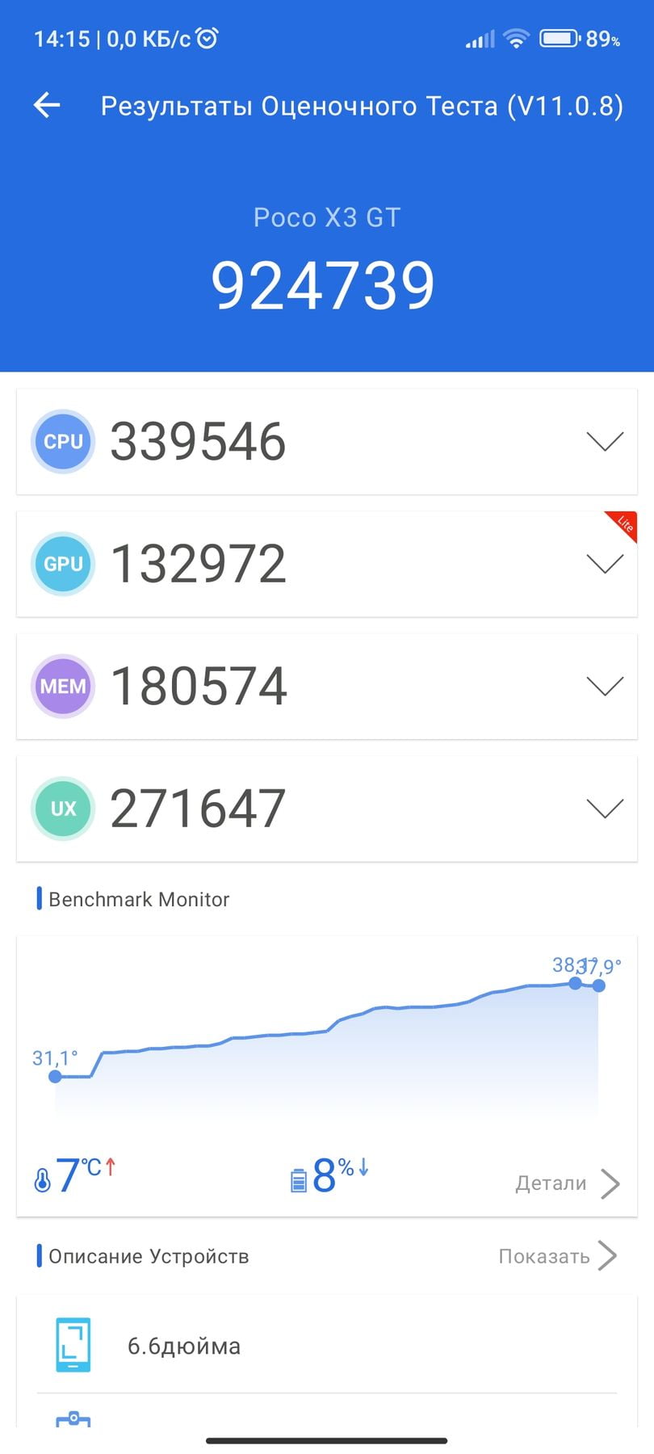Tap the cellular signal bars icon
The image size is (654, 1454).
480,39
